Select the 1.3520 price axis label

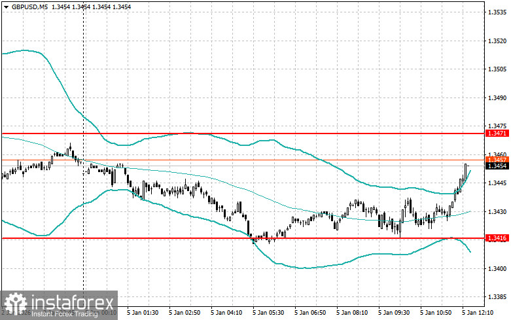pyautogui.click(x=497, y=41)
